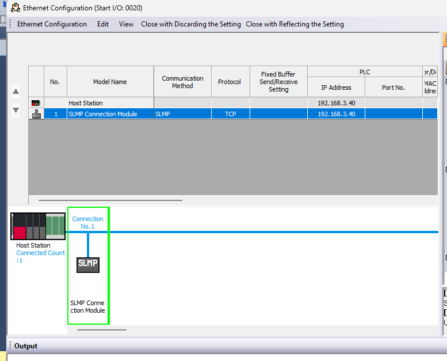Click the menu bar grip handle
The image size is (447, 361).
tap(10, 24)
